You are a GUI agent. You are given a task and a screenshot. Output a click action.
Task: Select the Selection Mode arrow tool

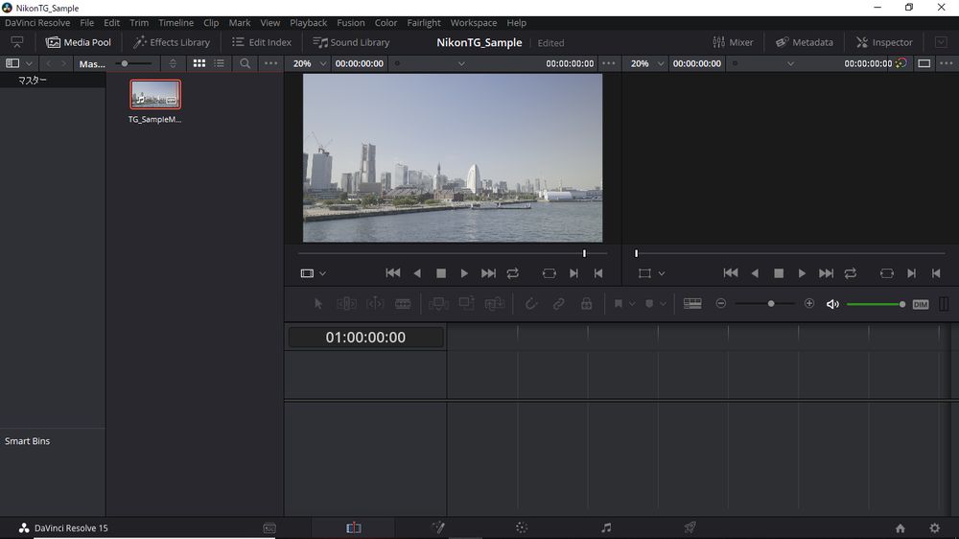pos(318,303)
